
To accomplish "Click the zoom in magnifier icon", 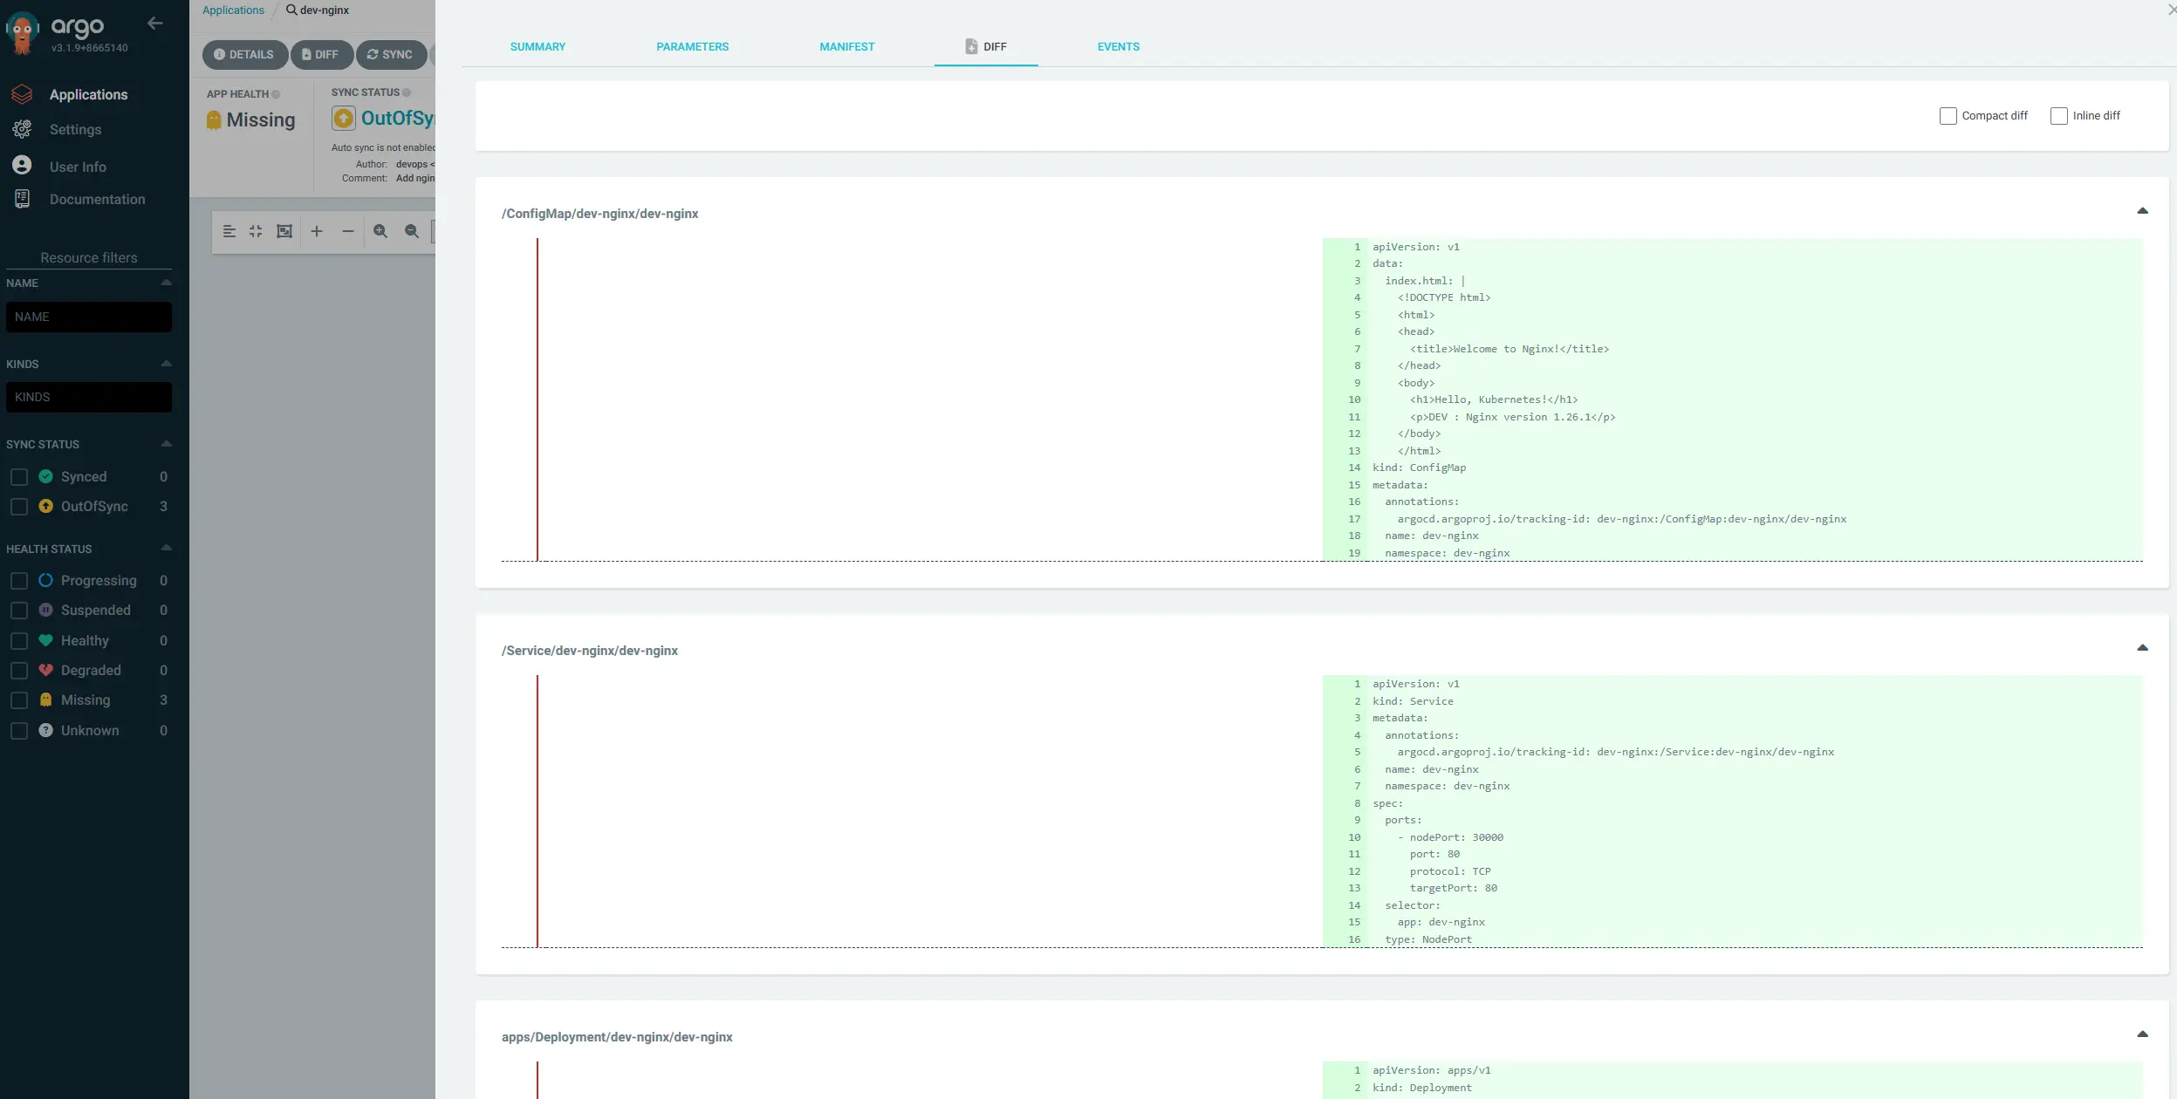I will pyautogui.click(x=380, y=231).
